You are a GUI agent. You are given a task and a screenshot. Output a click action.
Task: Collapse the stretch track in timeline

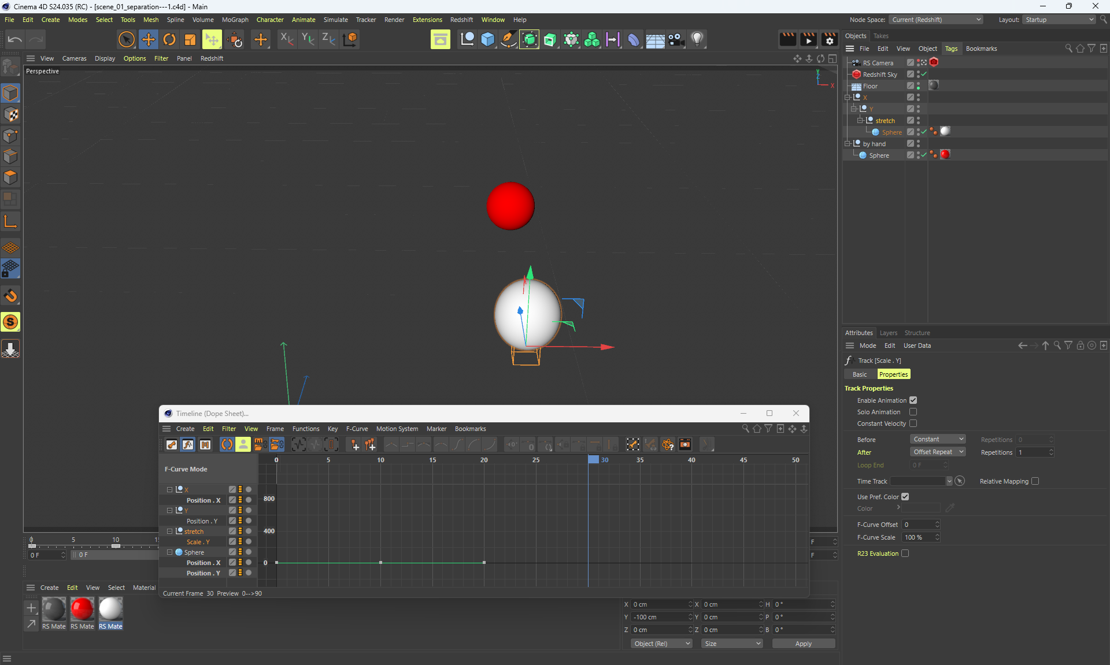169,532
